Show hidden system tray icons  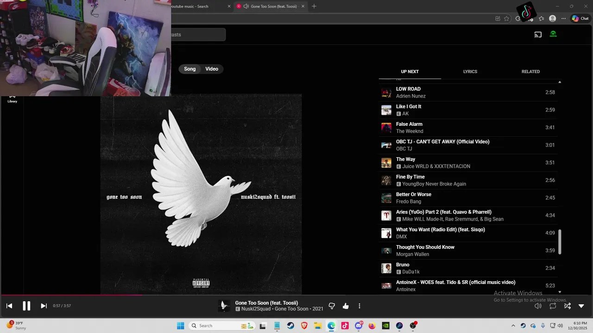tap(513, 326)
